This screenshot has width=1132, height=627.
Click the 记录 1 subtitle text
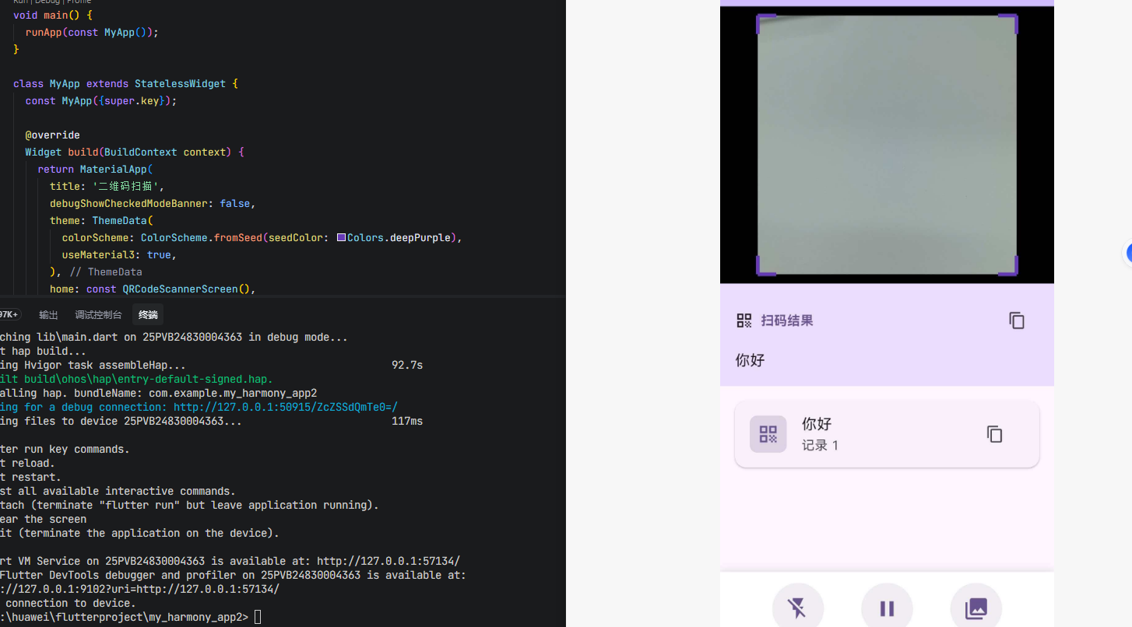point(820,446)
